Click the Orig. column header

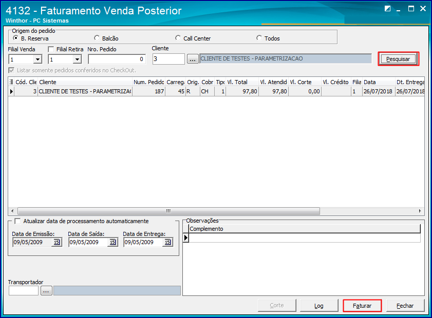193,82
